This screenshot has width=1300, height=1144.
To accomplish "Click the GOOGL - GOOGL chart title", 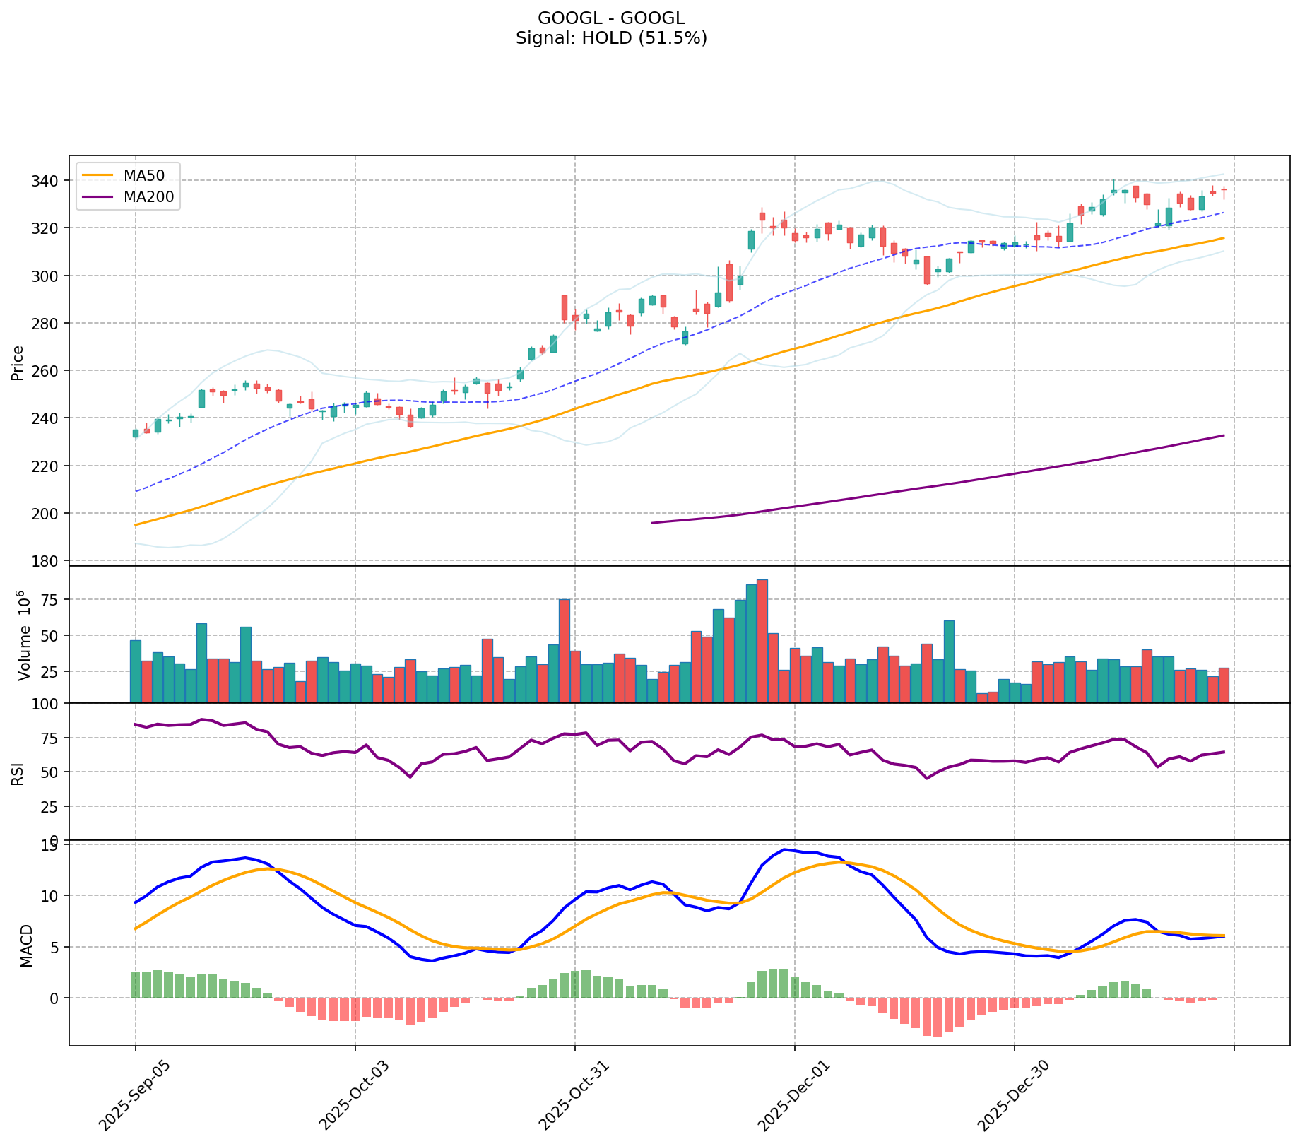I will (611, 18).
